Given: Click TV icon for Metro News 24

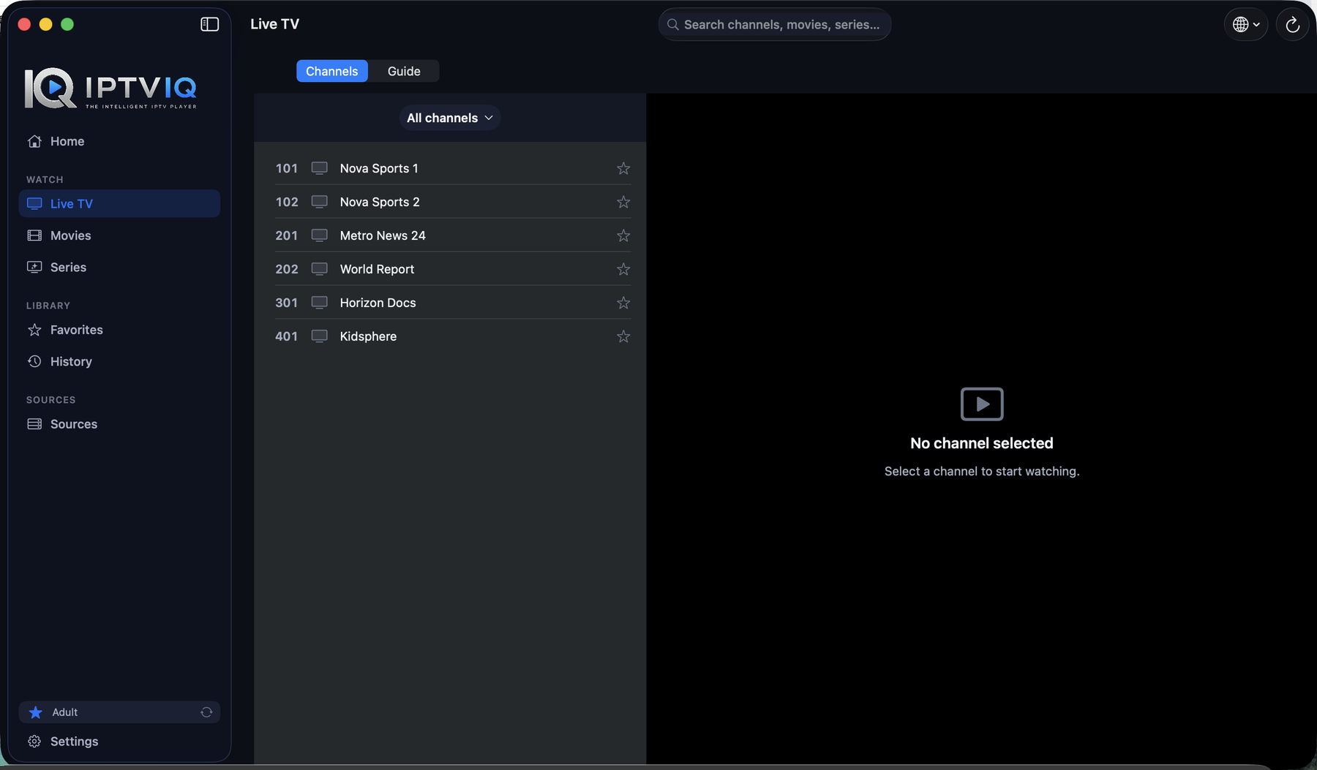Looking at the screenshot, I should point(319,235).
